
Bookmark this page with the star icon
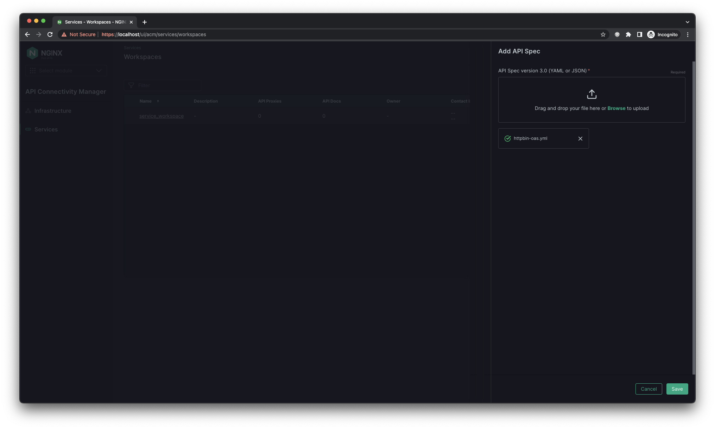coord(603,34)
